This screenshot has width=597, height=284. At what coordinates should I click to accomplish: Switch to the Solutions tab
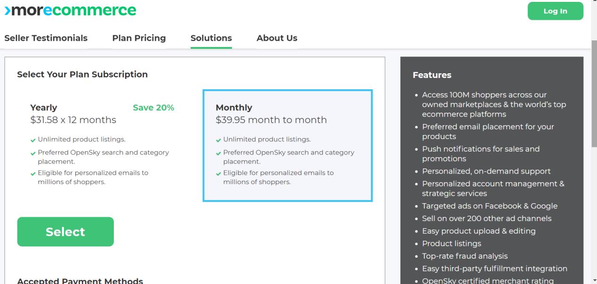coord(211,38)
